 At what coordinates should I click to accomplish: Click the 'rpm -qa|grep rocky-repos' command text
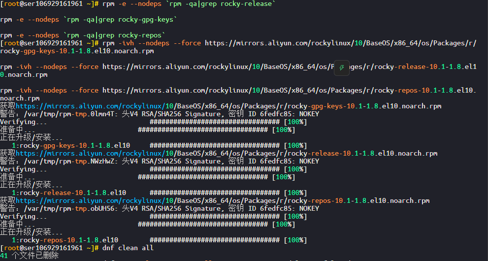[114, 35]
